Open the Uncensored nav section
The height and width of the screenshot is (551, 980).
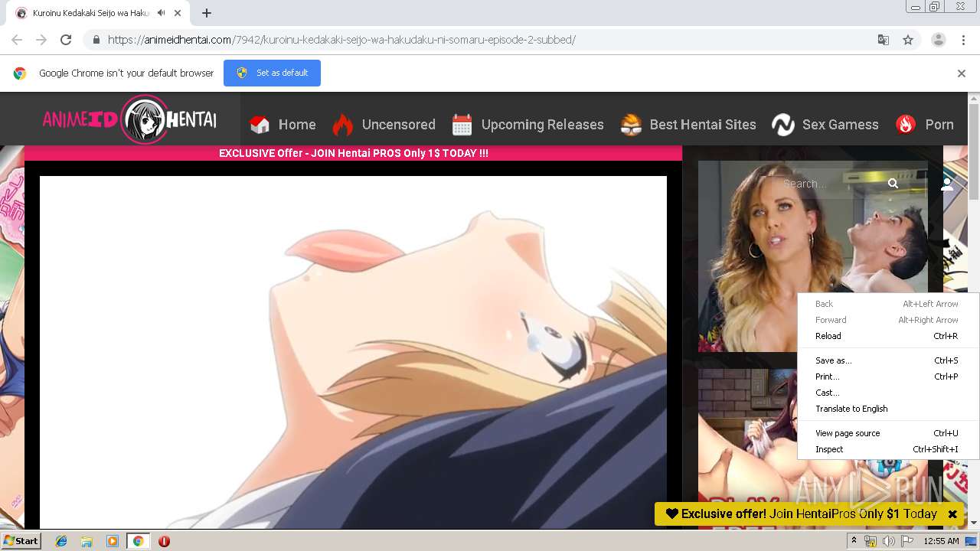click(398, 125)
